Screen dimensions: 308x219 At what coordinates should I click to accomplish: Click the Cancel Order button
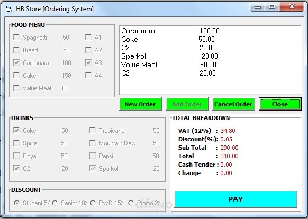pos(233,104)
